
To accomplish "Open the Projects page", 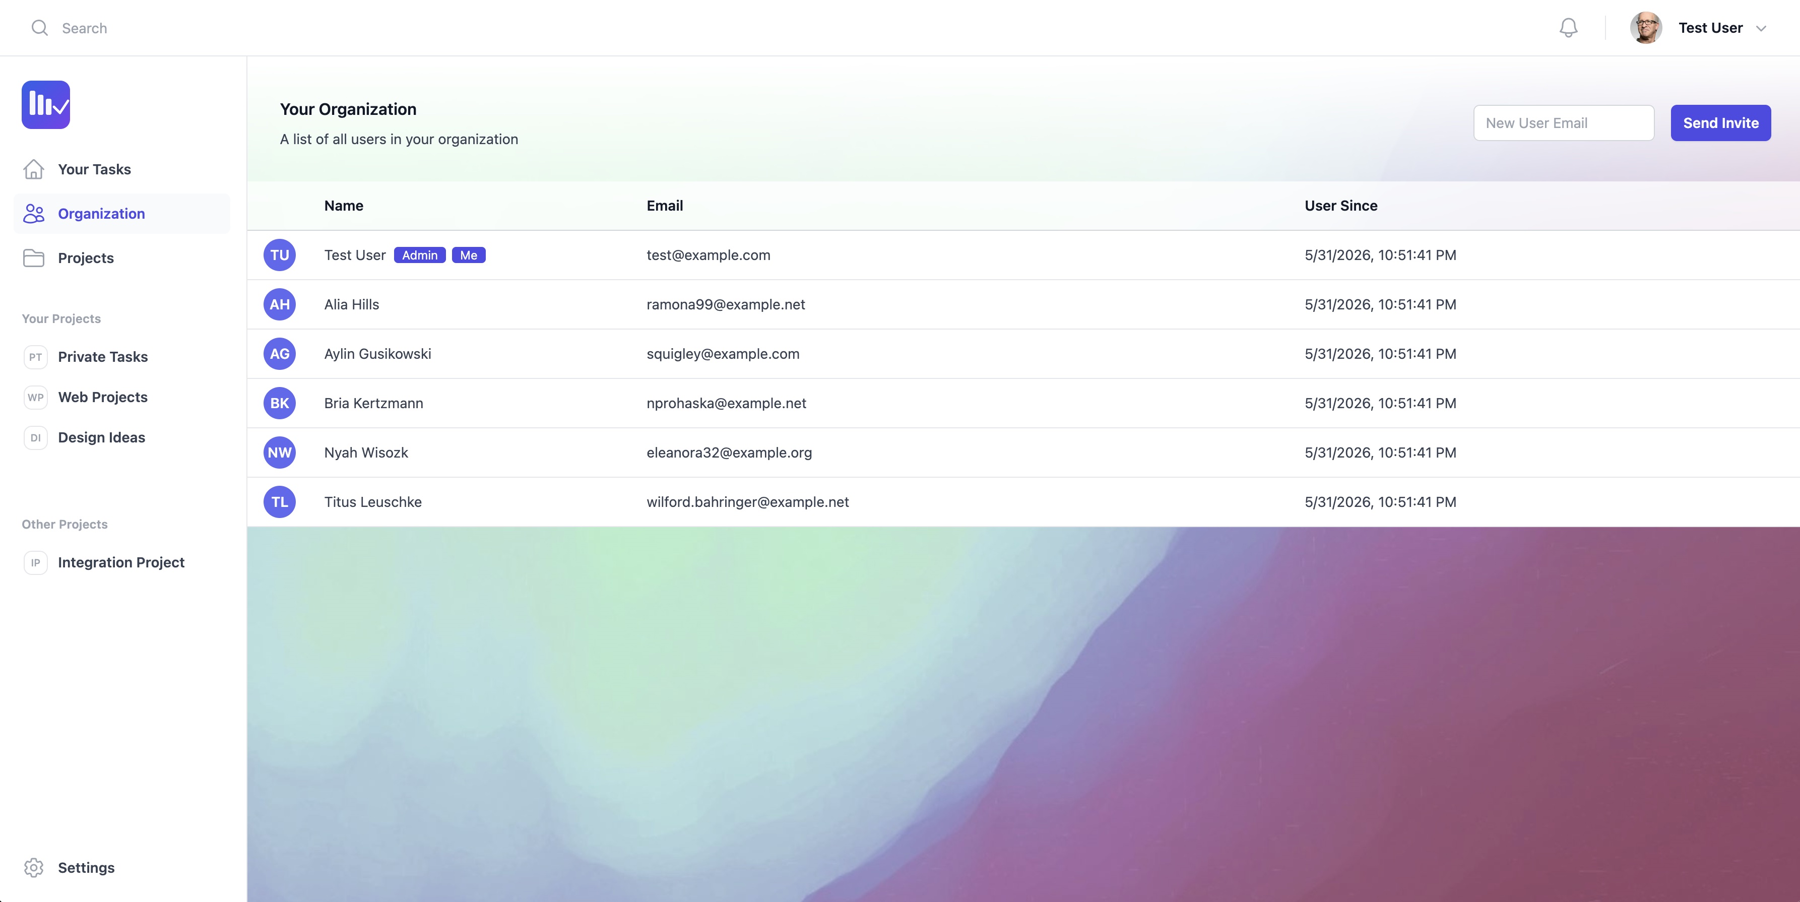I will coord(121,258).
